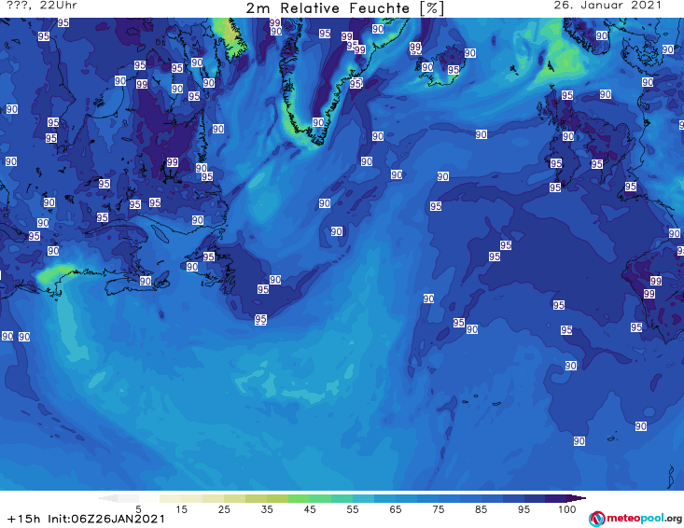
Task: Click legend scale label '15'
Action: point(181,509)
